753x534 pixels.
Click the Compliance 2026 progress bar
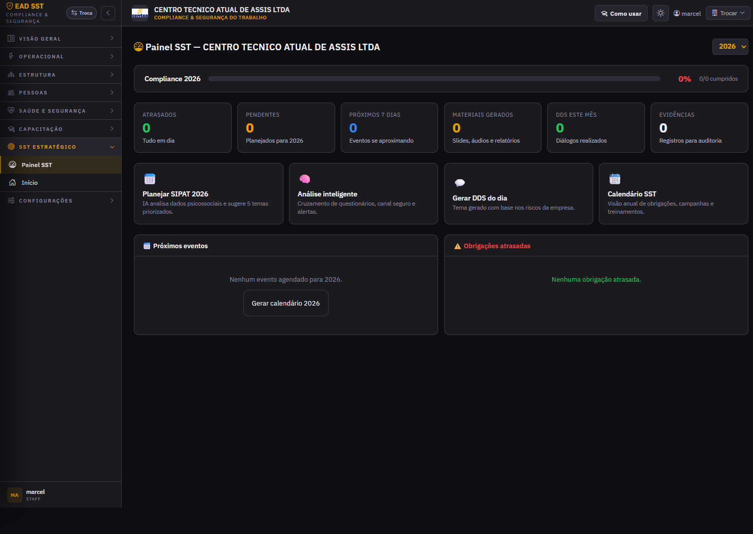point(434,79)
